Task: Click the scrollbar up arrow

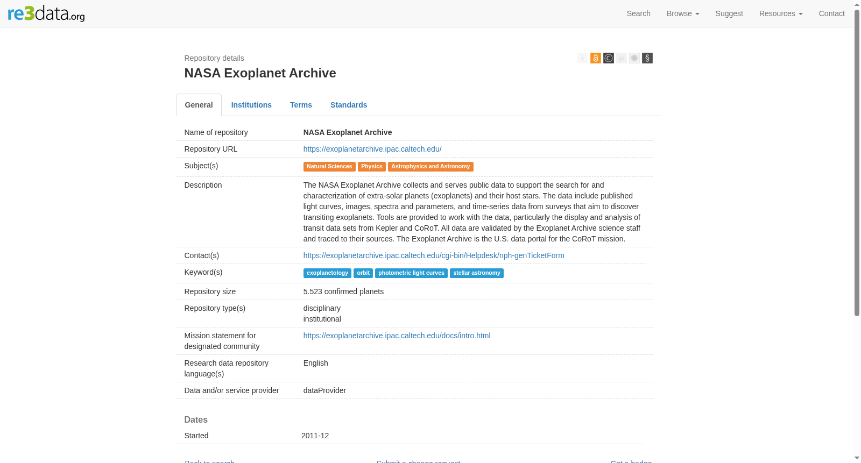Action: click(x=857, y=4)
